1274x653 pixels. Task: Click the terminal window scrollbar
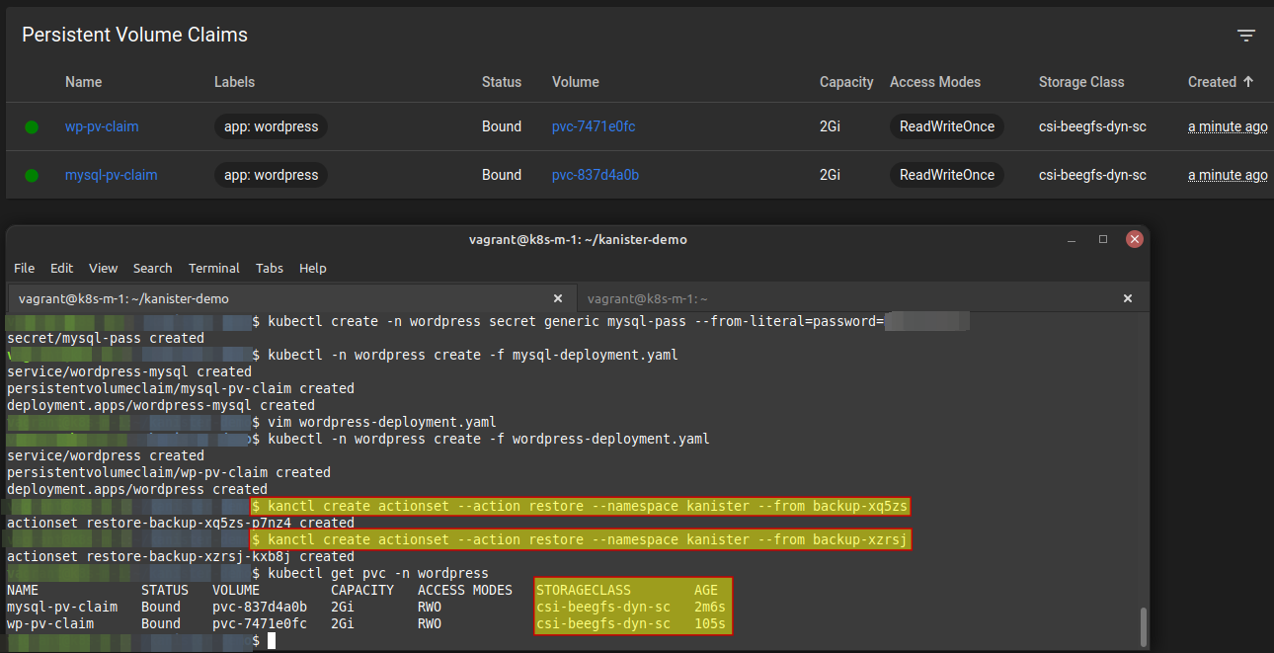(1144, 625)
